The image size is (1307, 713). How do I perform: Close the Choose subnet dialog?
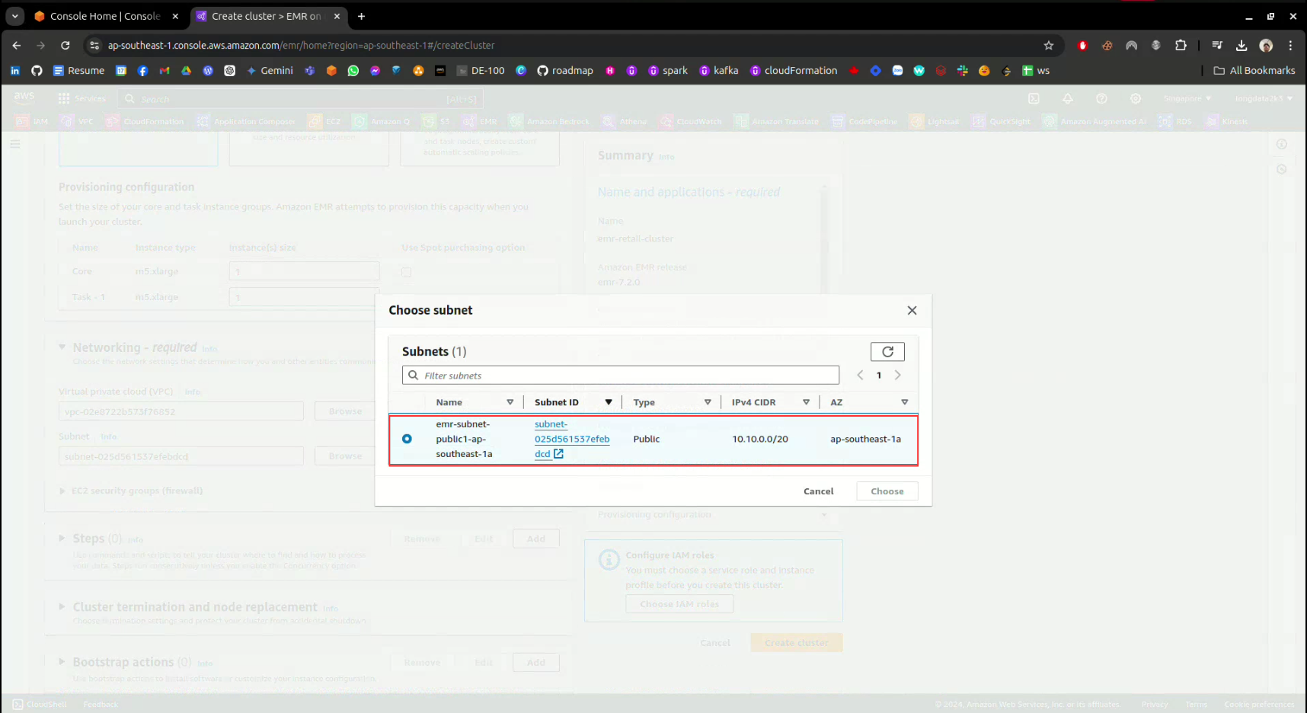pos(912,311)
